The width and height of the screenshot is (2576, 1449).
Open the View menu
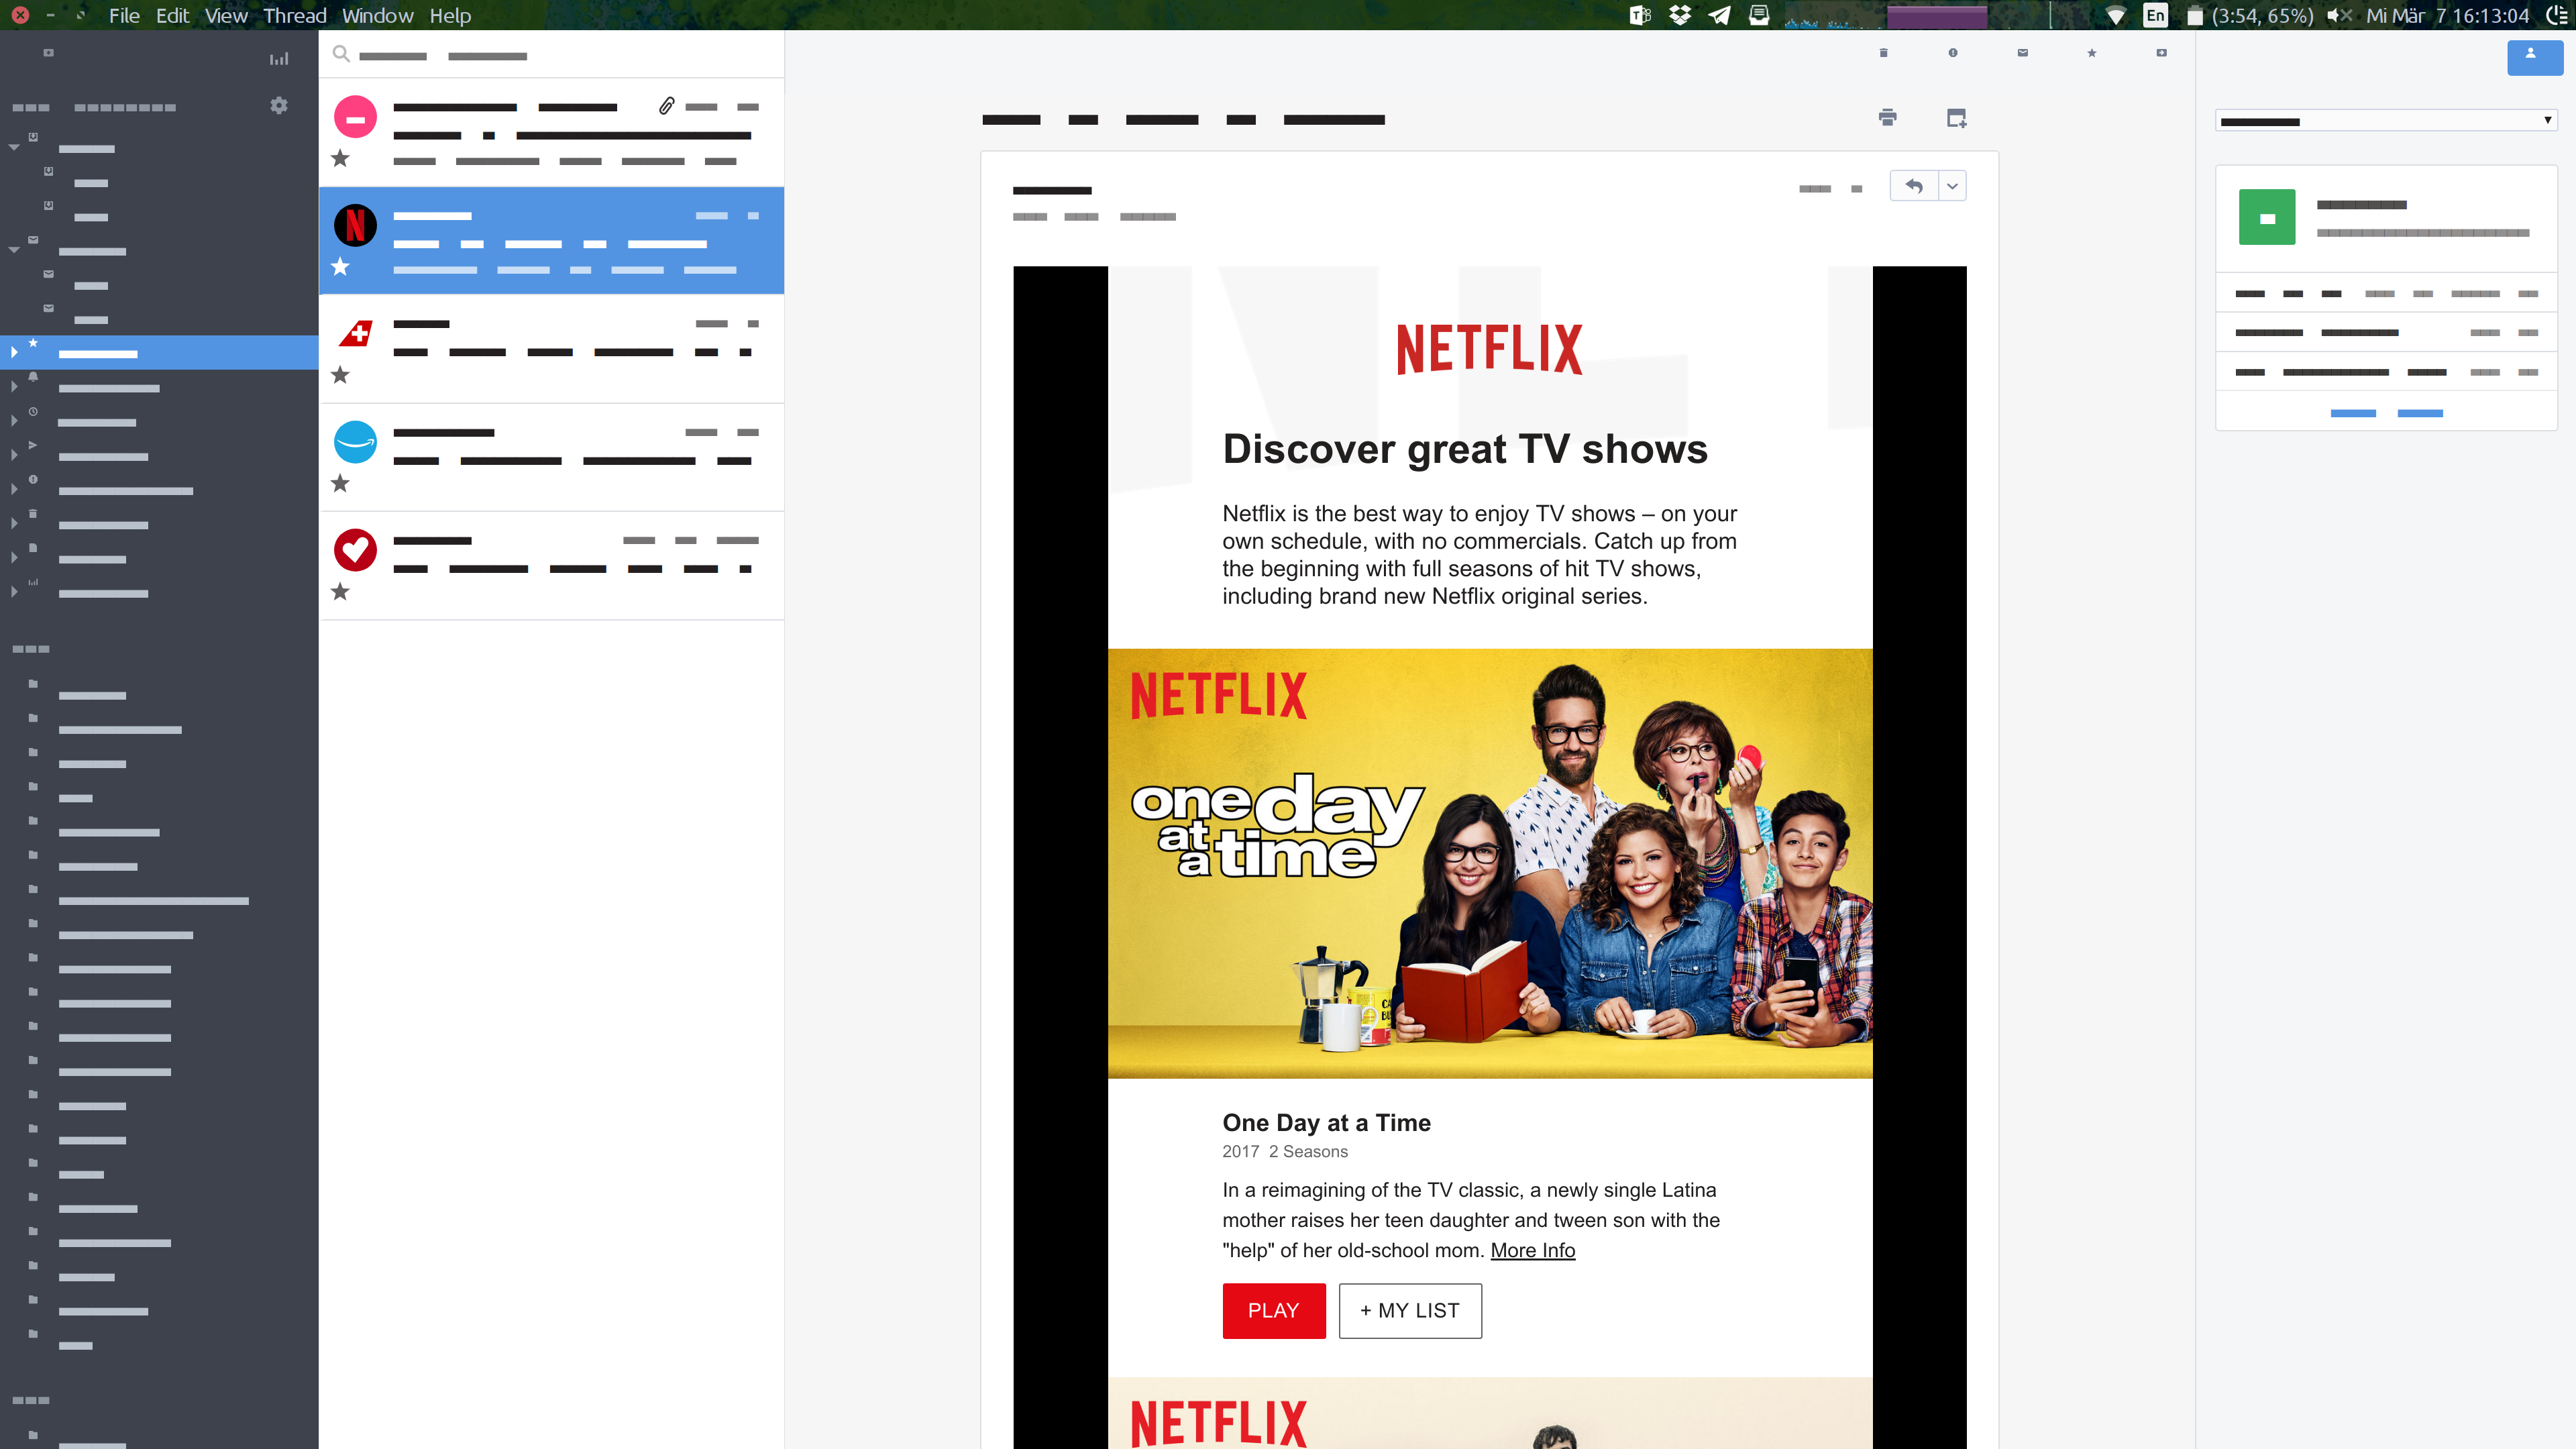[225, 15]
